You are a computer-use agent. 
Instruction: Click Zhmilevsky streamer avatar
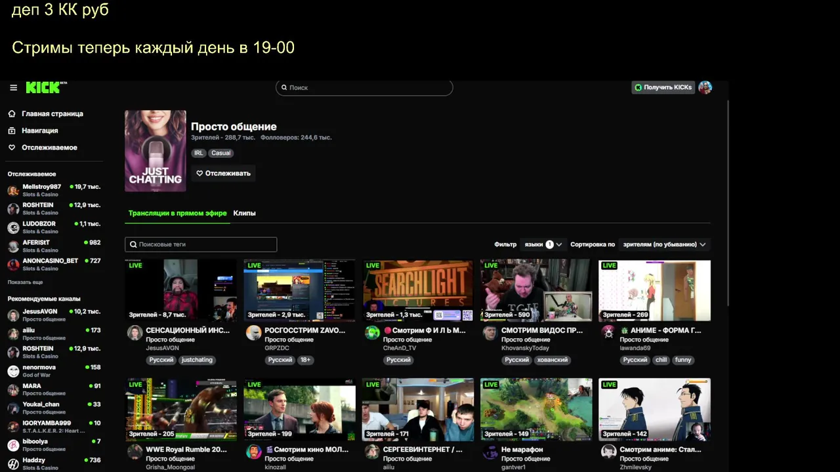click(609, 452)
